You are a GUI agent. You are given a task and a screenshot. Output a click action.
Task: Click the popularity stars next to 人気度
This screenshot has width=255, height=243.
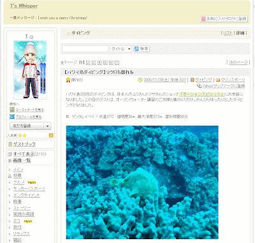click(22, 135)
